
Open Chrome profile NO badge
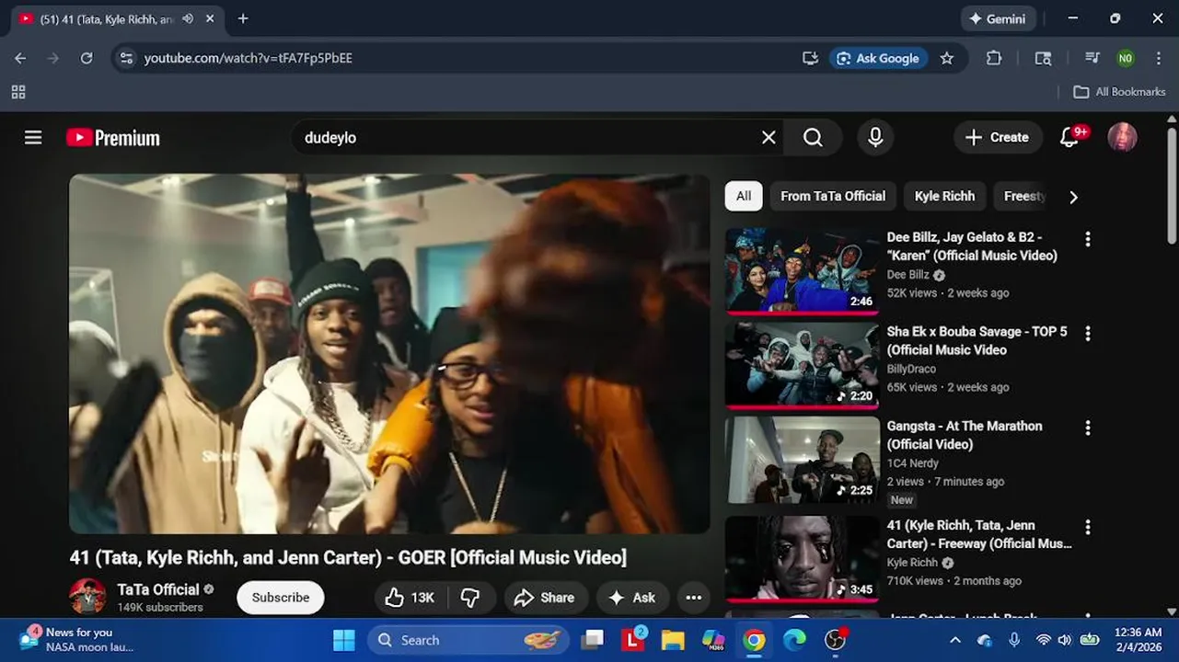(x=1126, y=58)
